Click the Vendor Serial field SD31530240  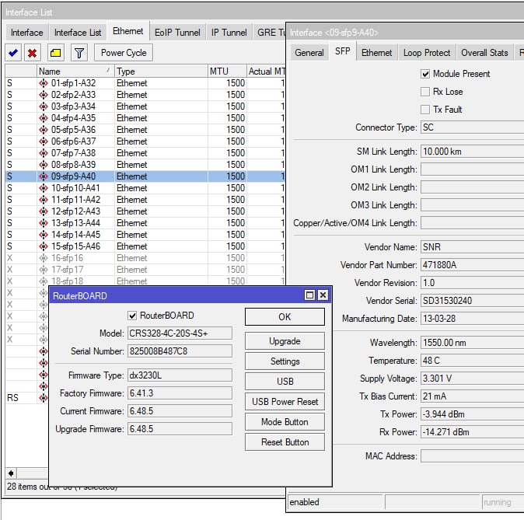point(472,301)
